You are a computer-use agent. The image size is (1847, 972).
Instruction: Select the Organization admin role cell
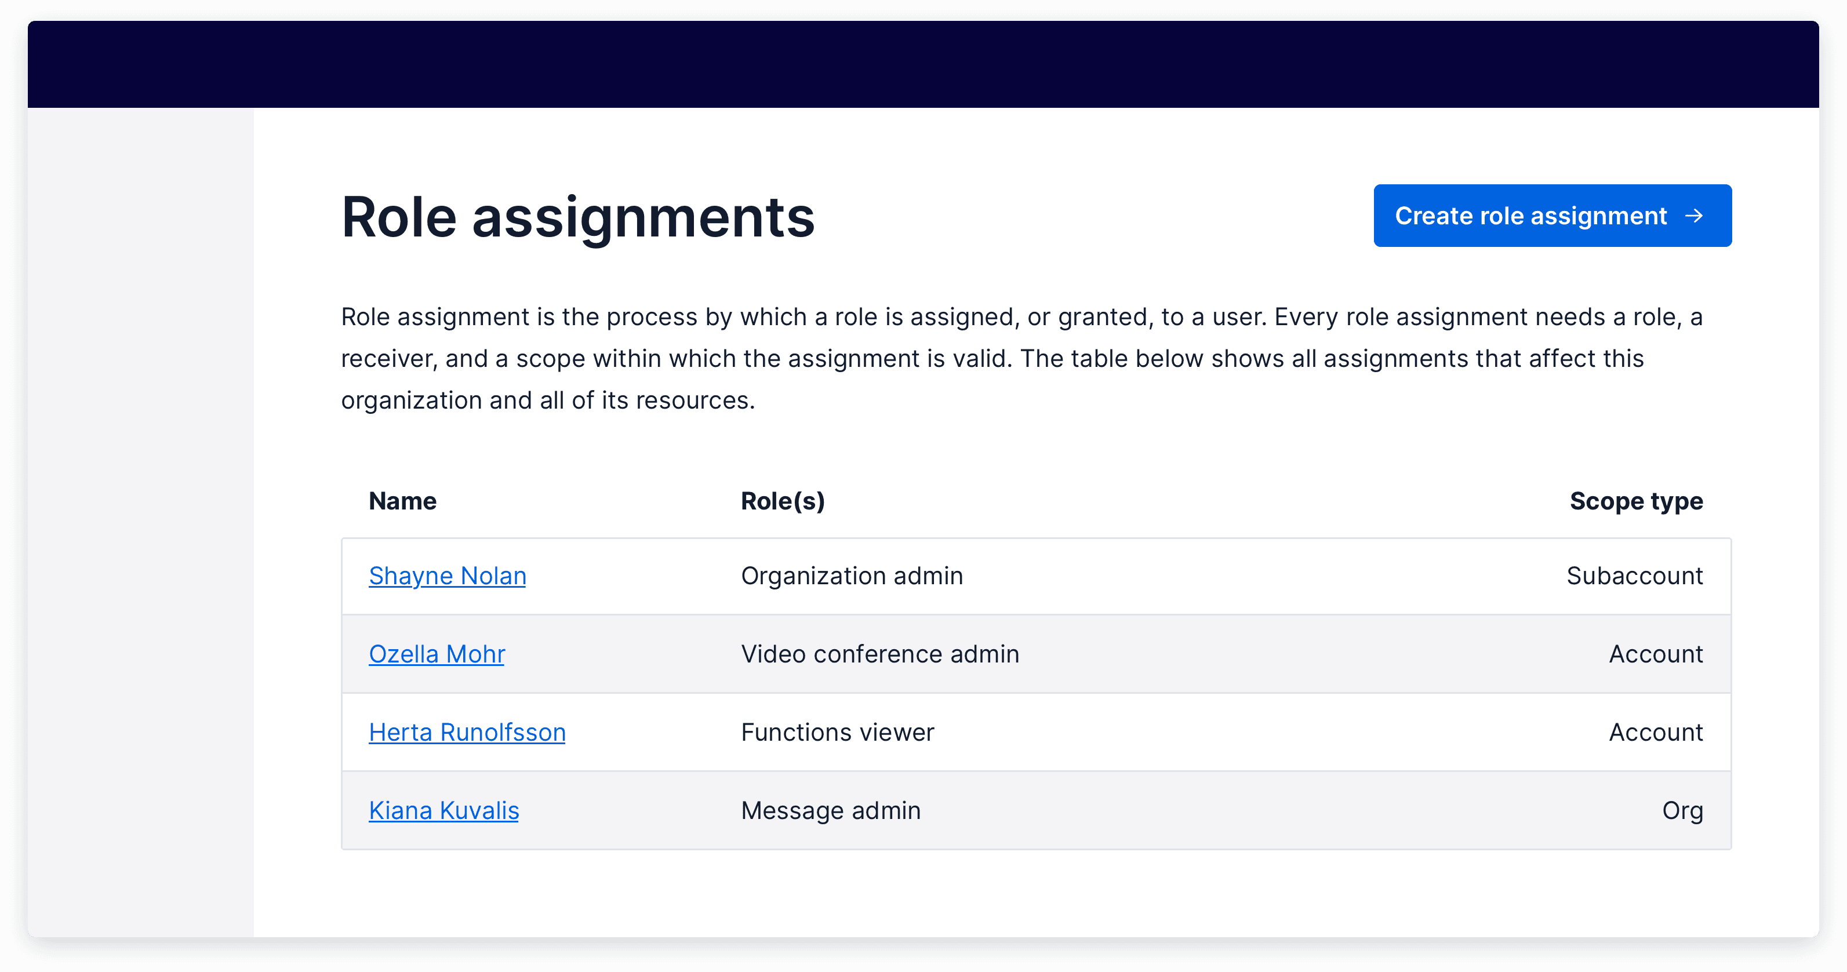853,576
